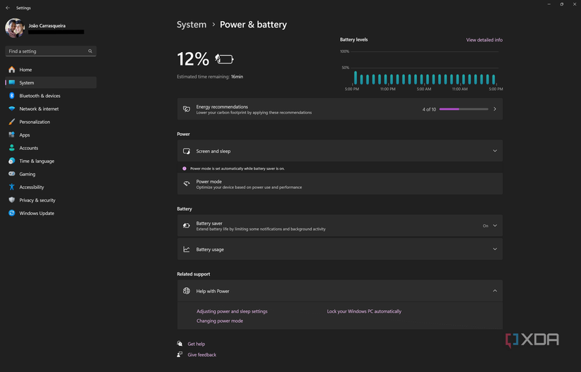Click the Accounts person icon

[12, 148]
